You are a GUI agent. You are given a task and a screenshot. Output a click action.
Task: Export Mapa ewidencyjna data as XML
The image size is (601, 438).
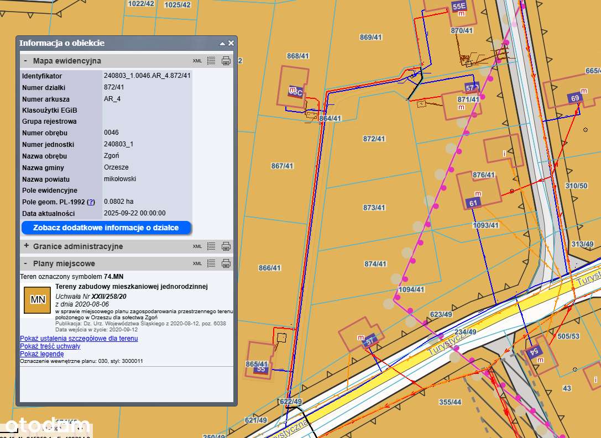[x=197, y=61]
